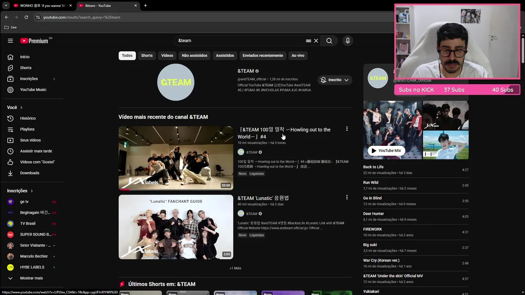Play Go in Blind from the track list
This screenshot has height=295, width=525.
(415, 201)
